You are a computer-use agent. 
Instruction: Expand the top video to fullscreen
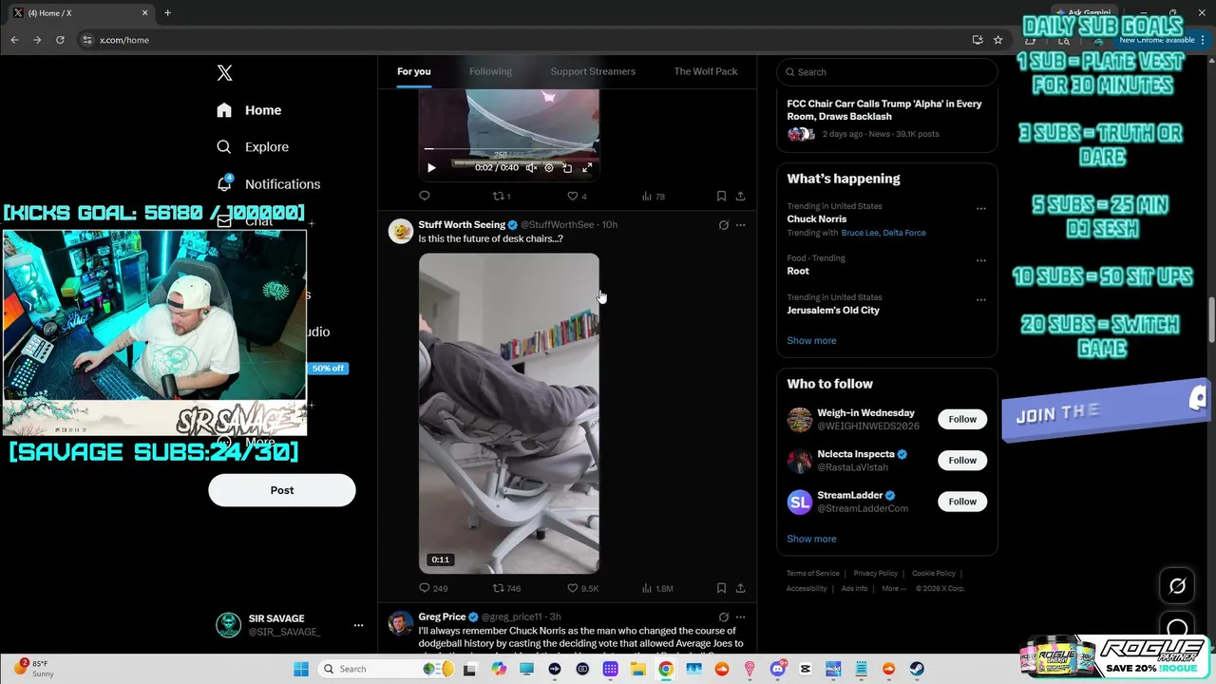(x=587, y=168)
